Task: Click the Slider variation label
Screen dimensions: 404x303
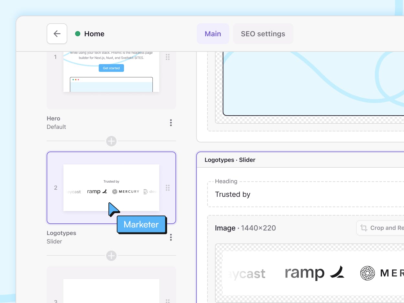Action: tap(54, 241)
